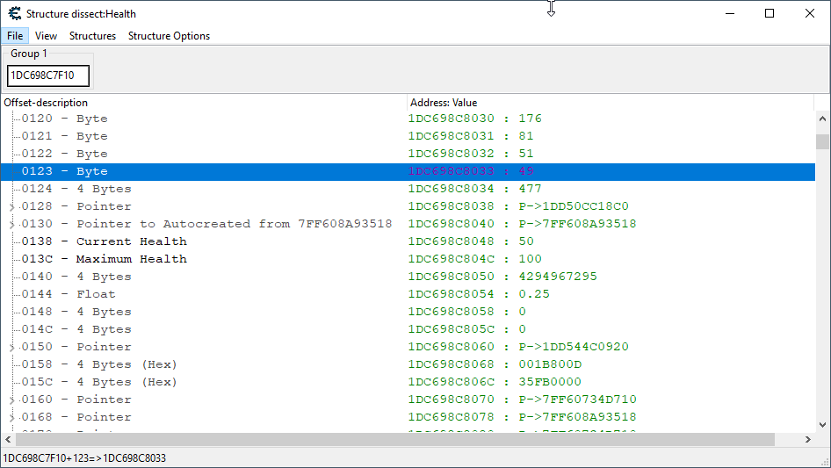Open the Structure Options menu
831x468 pixels.
(169, 36)
